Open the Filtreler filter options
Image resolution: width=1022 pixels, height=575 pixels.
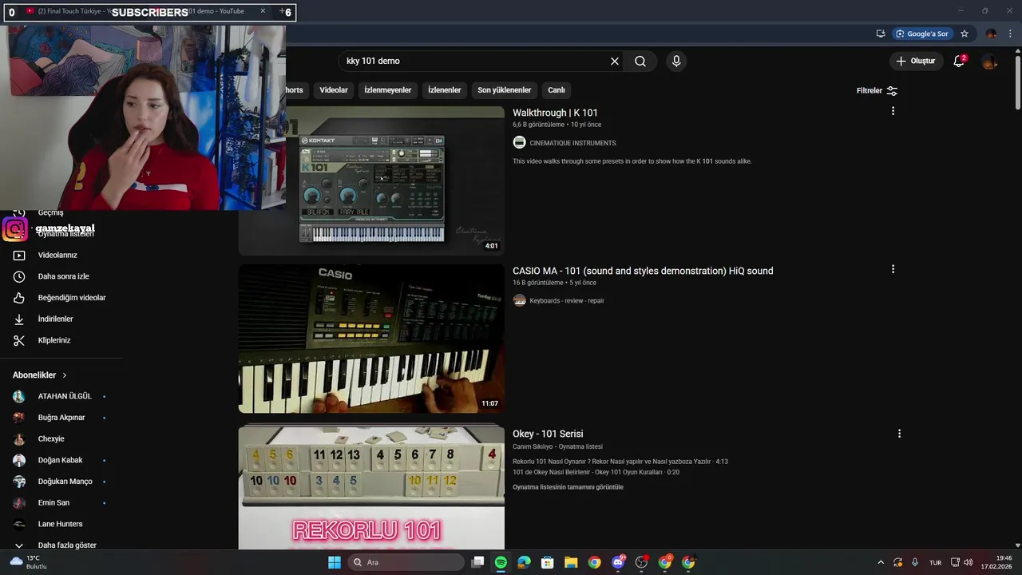(877, 91)
